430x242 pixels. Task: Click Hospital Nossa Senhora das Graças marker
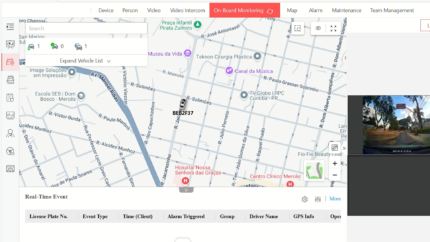pos(185,181)
